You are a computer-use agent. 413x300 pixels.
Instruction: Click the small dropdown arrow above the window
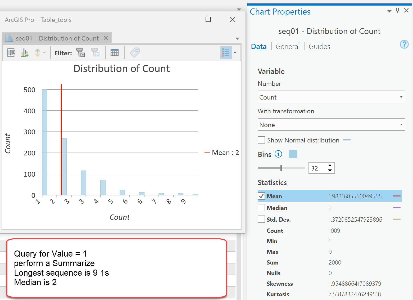tap(239, 9)
